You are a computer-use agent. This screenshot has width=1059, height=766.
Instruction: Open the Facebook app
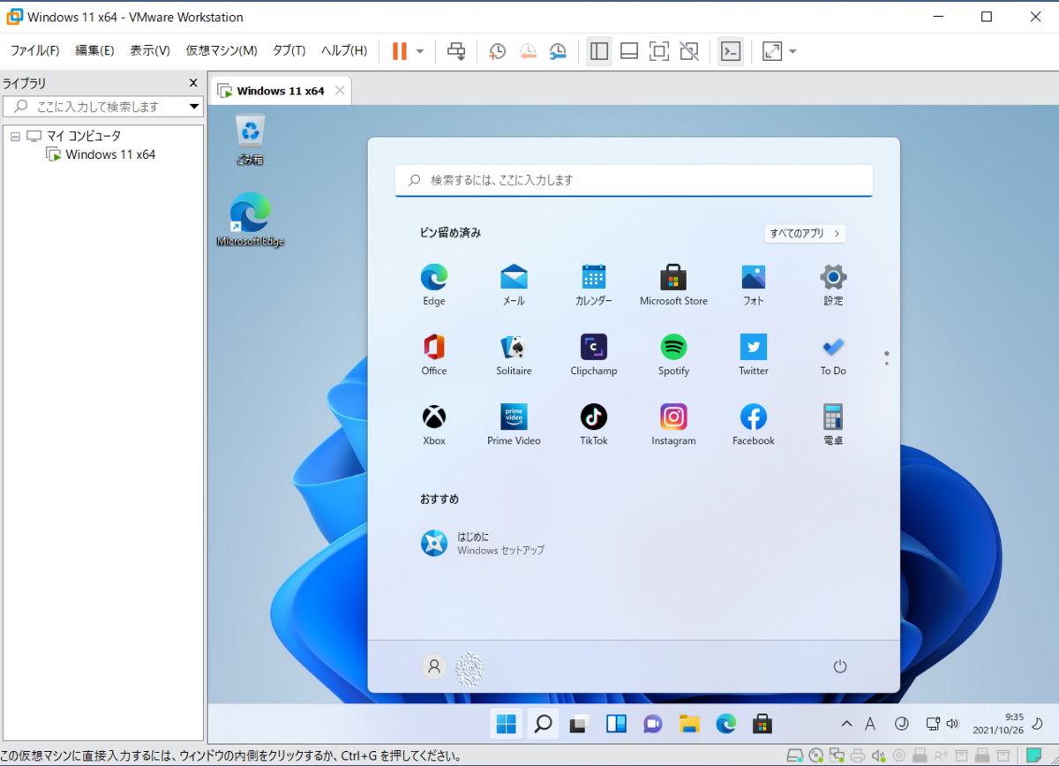click(x=754, y=424)
